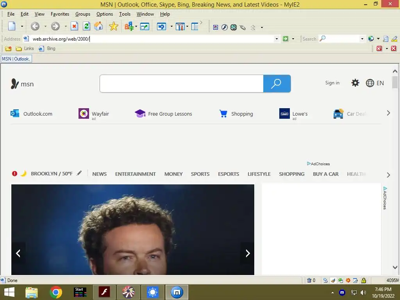Click the yellow padlock icon in status bar
The image size is (400, 300).
[x=364, y=280]
